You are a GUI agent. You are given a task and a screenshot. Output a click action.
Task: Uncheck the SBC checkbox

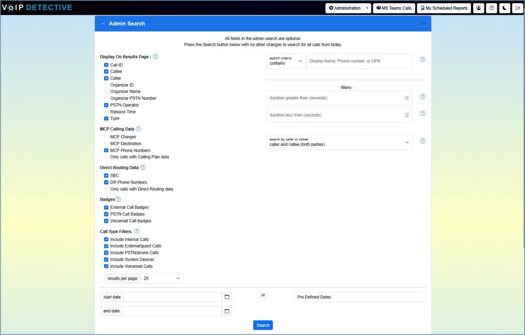pos(106,175)
